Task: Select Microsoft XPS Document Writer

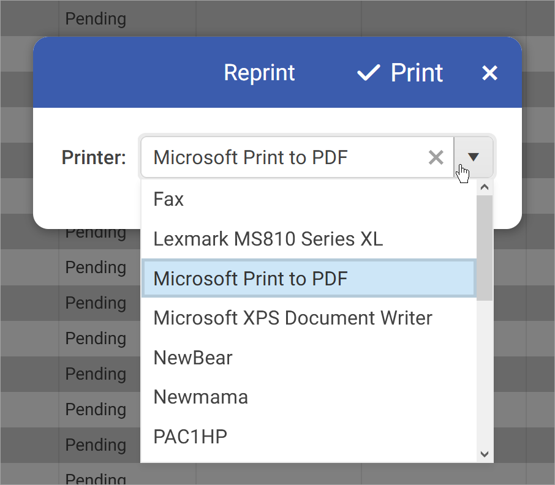Action: click(x=293, y=318)
